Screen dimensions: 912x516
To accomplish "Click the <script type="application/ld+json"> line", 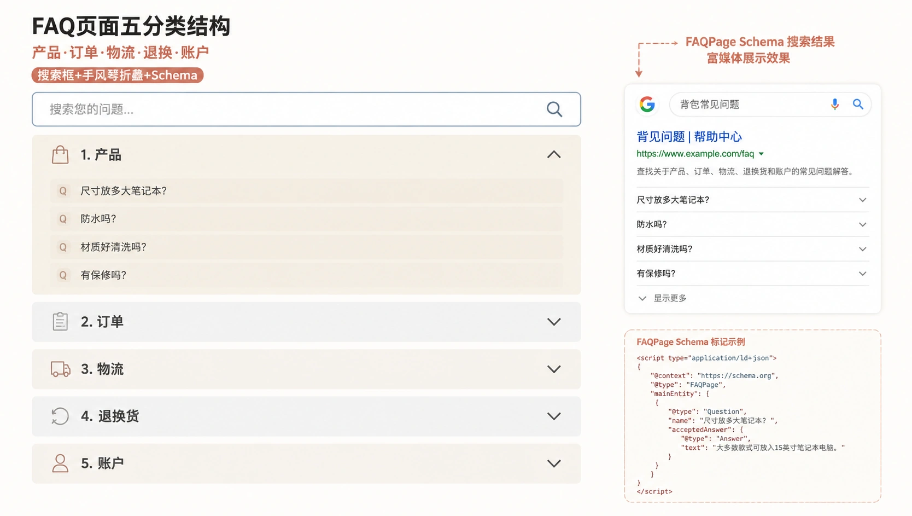I will [706, 358].
